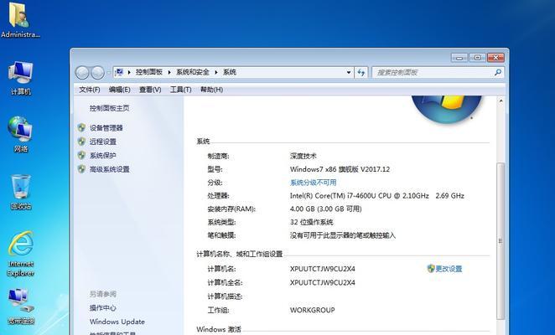Click the 处理器 value Intel Core i7-4600U
Image resolution: width=555 pixels, height=335 pixels.
tap(377, 196)
